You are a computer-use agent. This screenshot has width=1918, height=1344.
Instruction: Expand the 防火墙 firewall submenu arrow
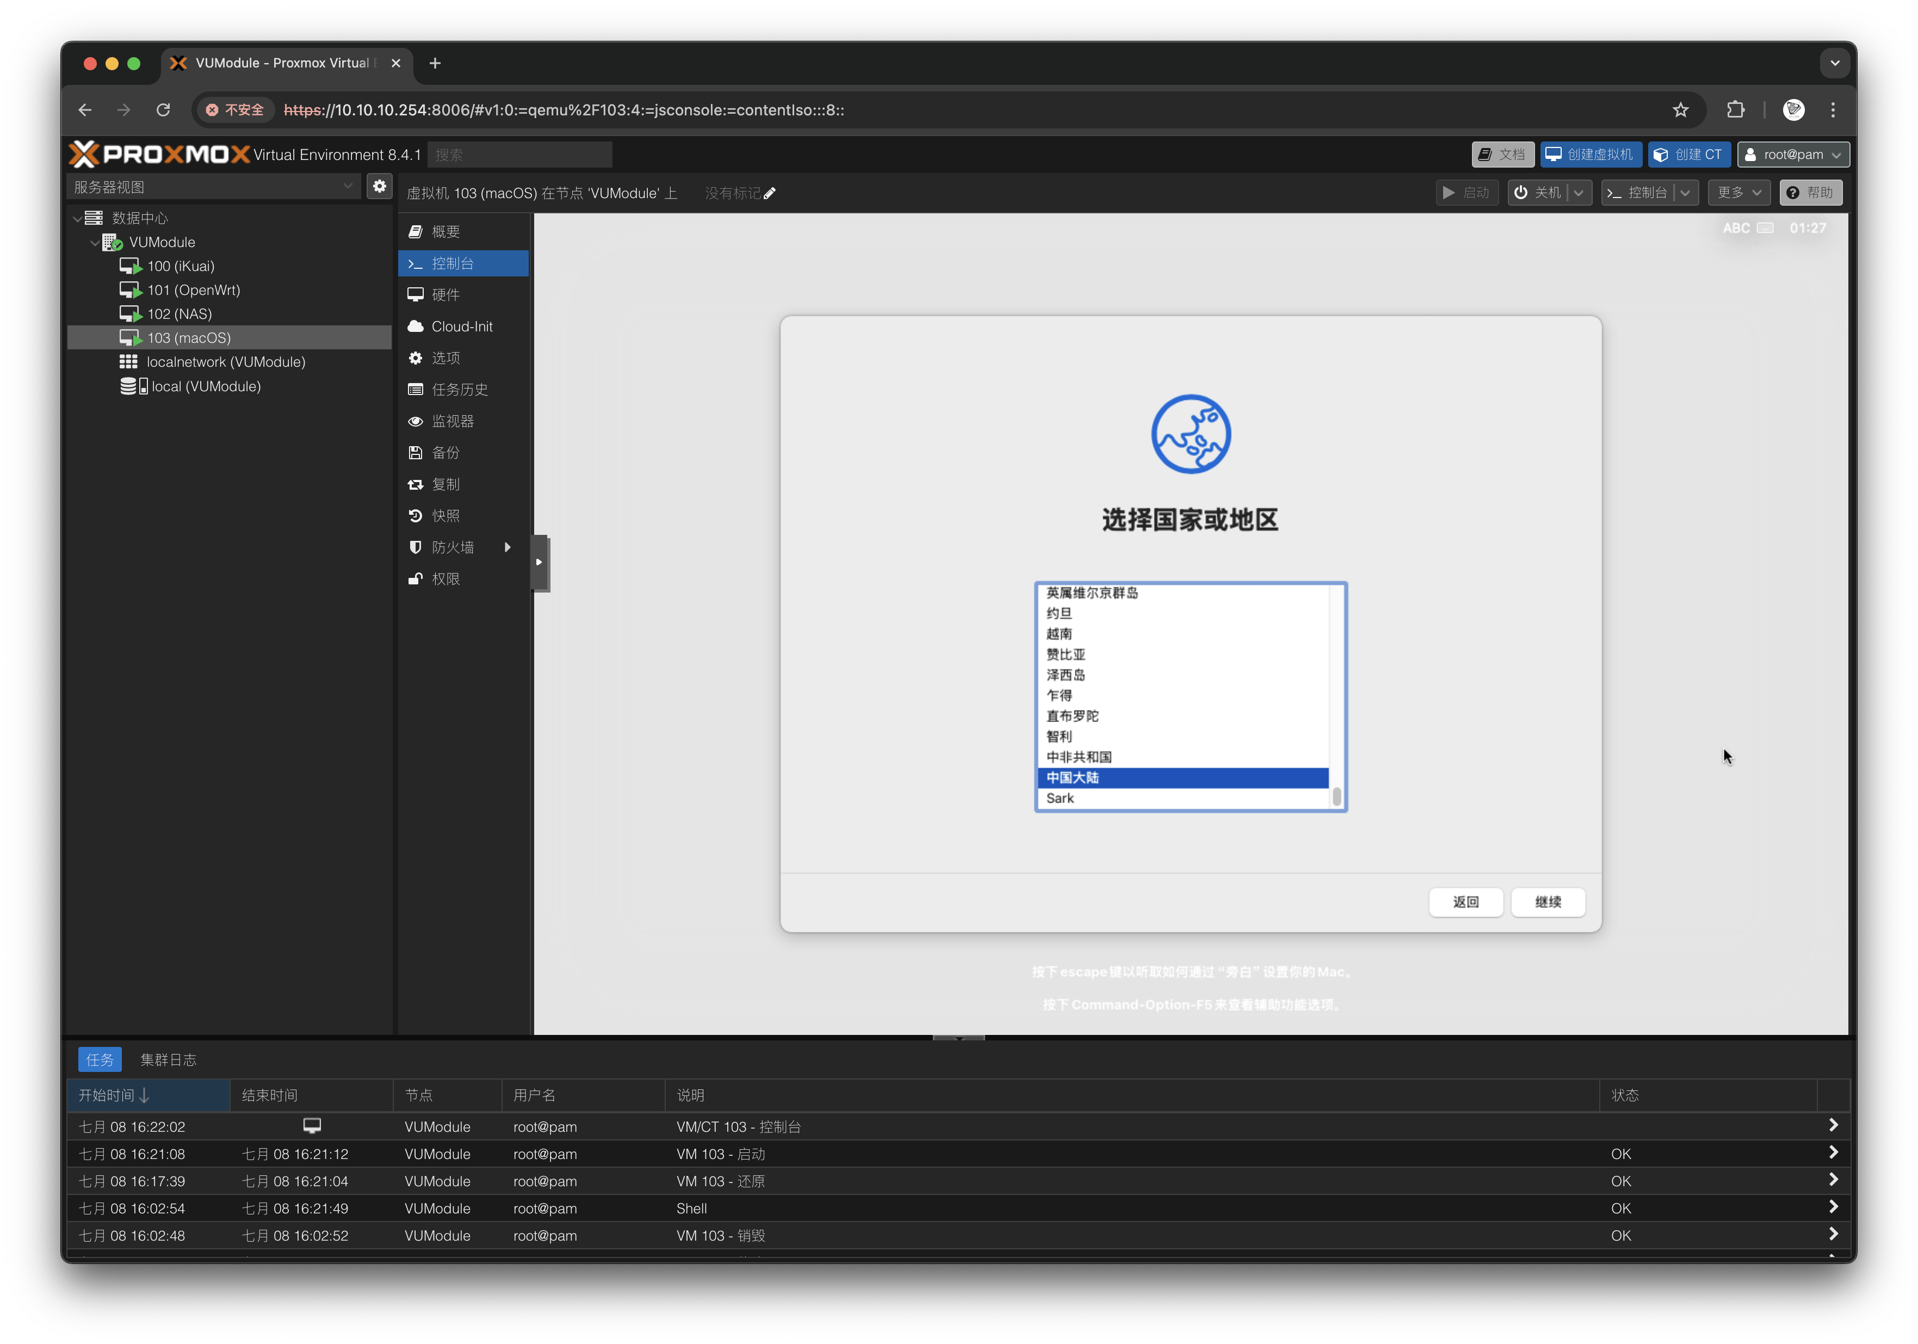tap(507, 547)
